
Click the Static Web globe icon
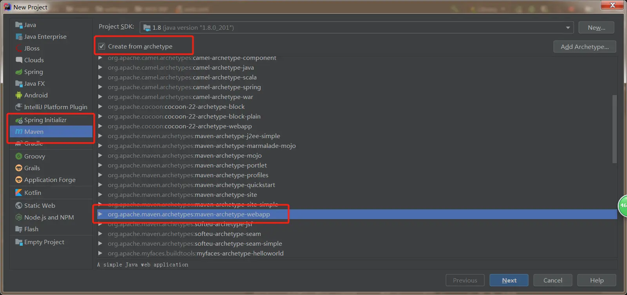click(x=19, y=206)
